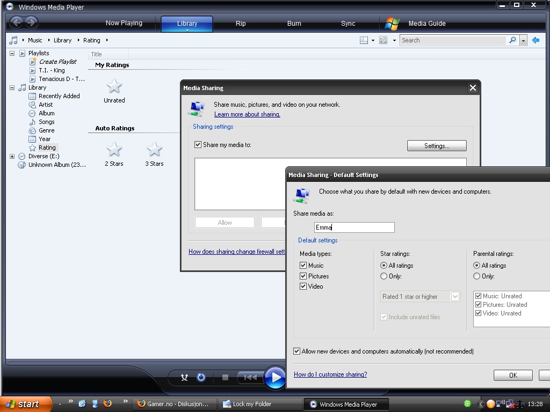Expand the Diverse (E:) tree node
This screenshot has height=412, width=550.
12,156
